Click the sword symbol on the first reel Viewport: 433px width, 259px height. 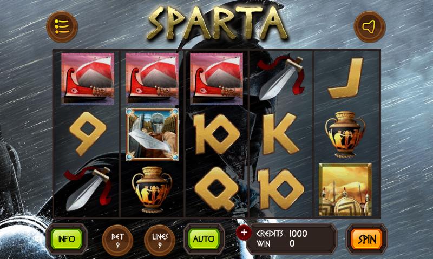pyautogui.click(x=88, y=188)
